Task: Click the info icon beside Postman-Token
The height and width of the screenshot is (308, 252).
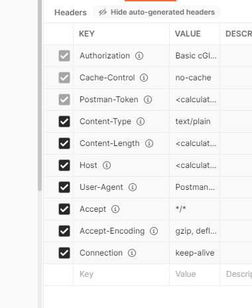Action: click(148, 100)
